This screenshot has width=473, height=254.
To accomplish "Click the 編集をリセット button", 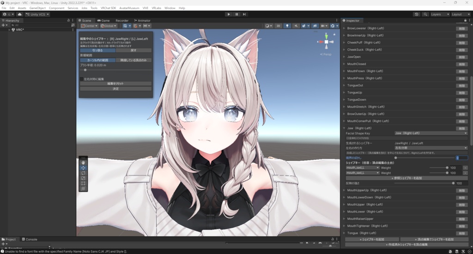I will coord(115,84).
